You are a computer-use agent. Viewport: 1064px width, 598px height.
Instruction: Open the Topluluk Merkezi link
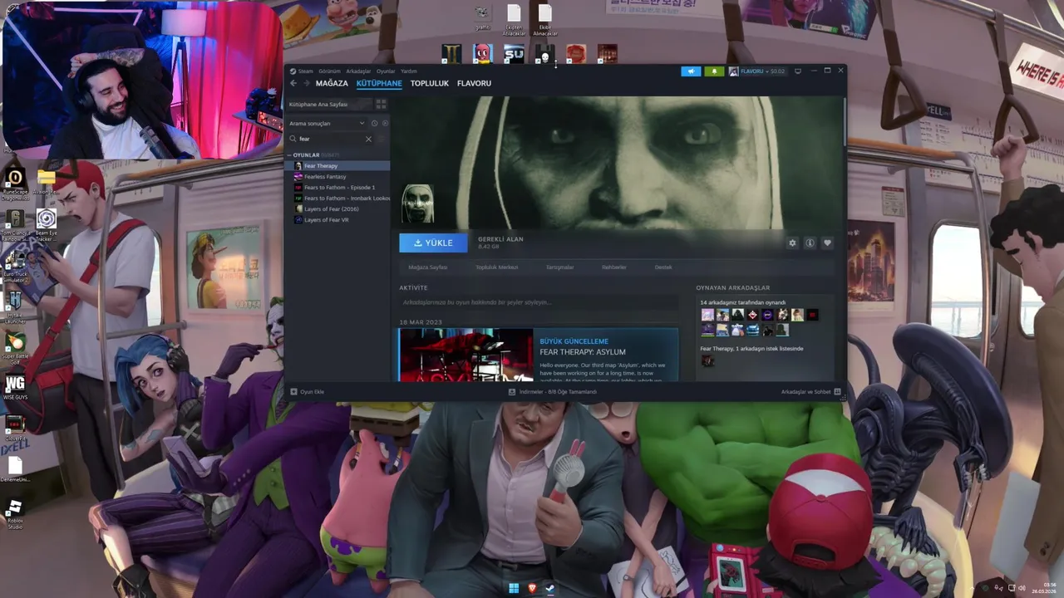tap(496, 267)
